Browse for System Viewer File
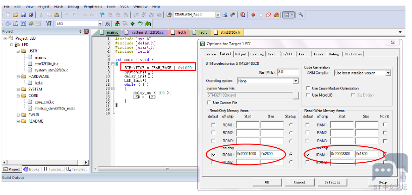 click(x=296, y=95)
